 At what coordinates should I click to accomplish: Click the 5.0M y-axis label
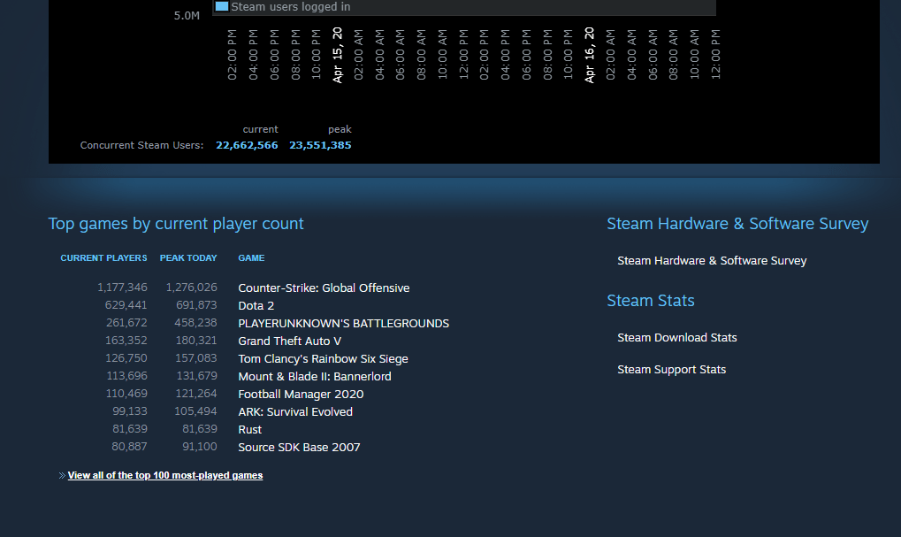point(187,16)
